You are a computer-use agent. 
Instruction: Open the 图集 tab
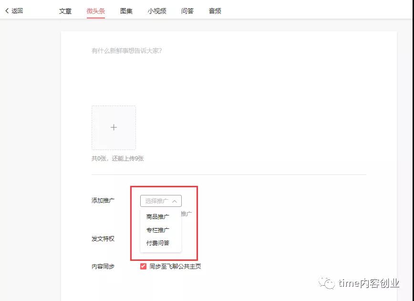coord(126,11)
